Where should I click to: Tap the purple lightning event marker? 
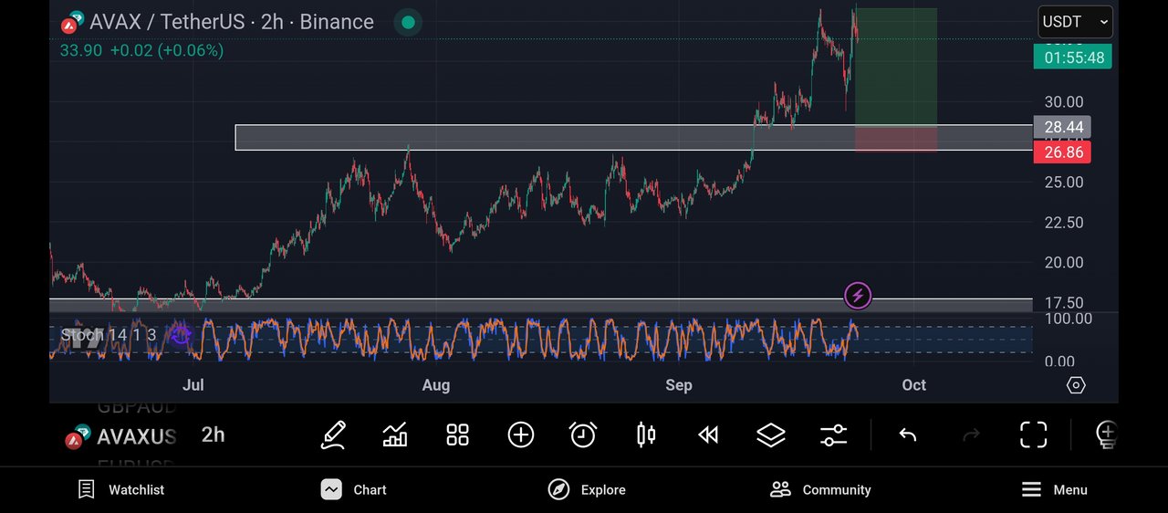pos(857,296)
